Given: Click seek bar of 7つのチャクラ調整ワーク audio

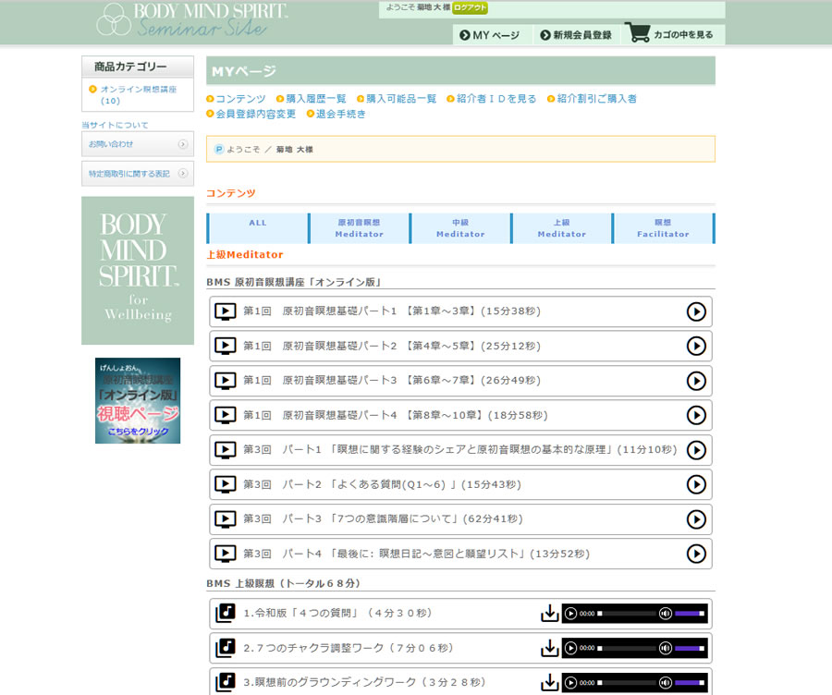Looking at the screenshot, I should [627, 648].
